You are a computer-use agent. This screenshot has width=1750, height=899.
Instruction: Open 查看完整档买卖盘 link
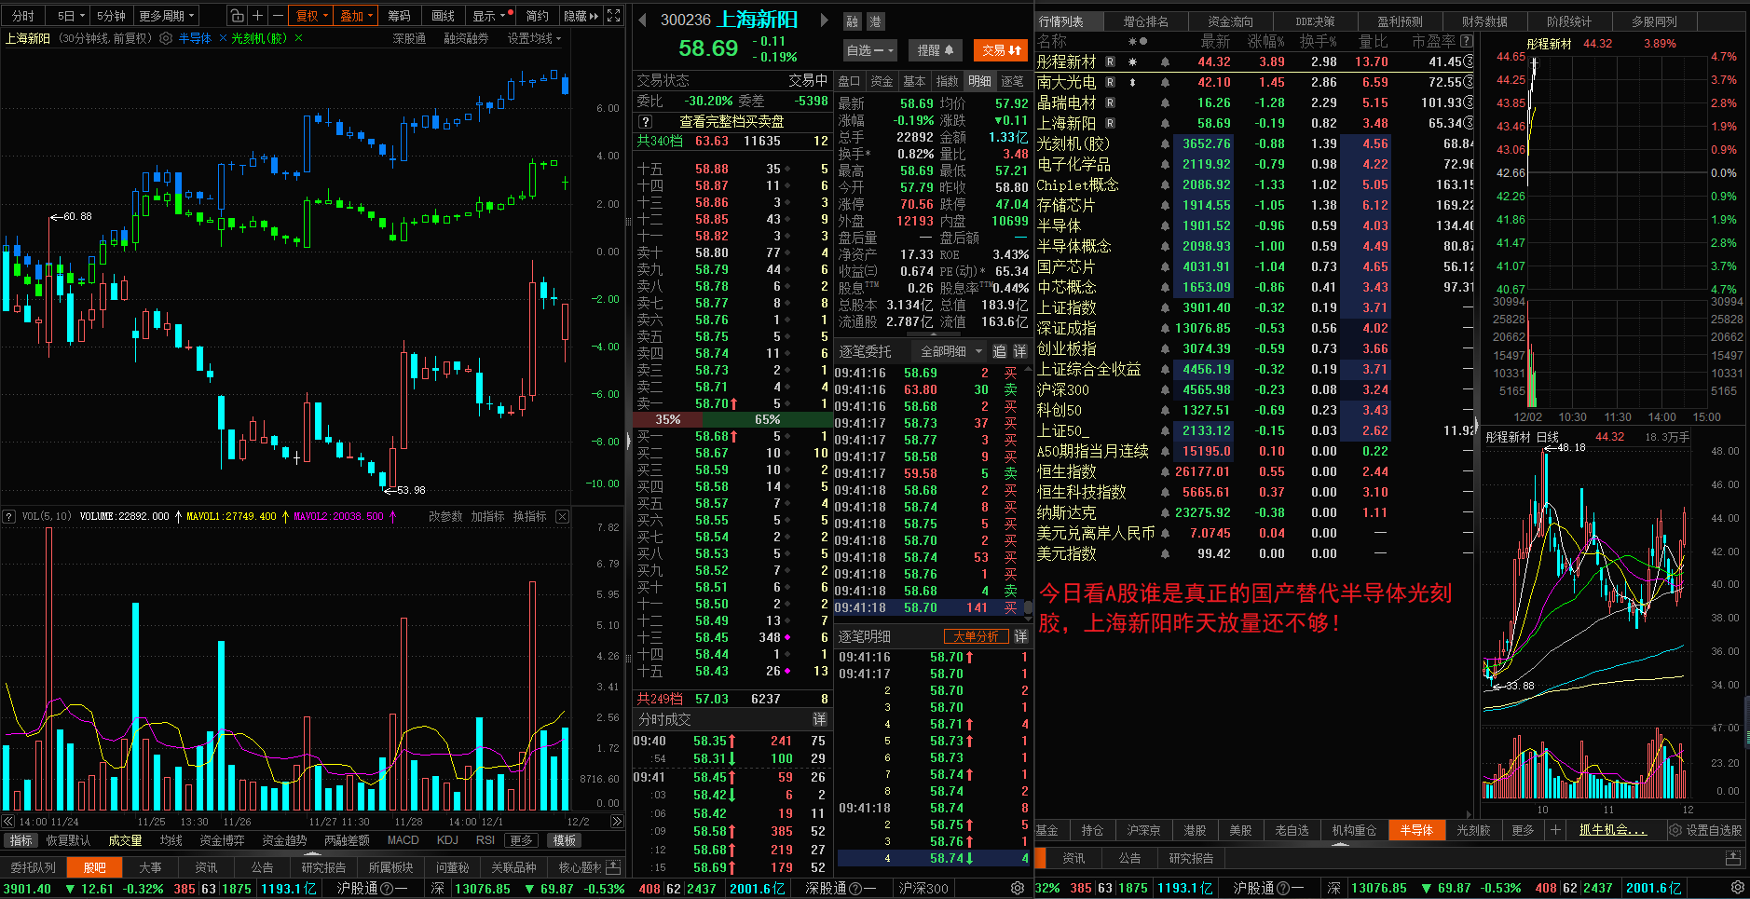[731, 122]
